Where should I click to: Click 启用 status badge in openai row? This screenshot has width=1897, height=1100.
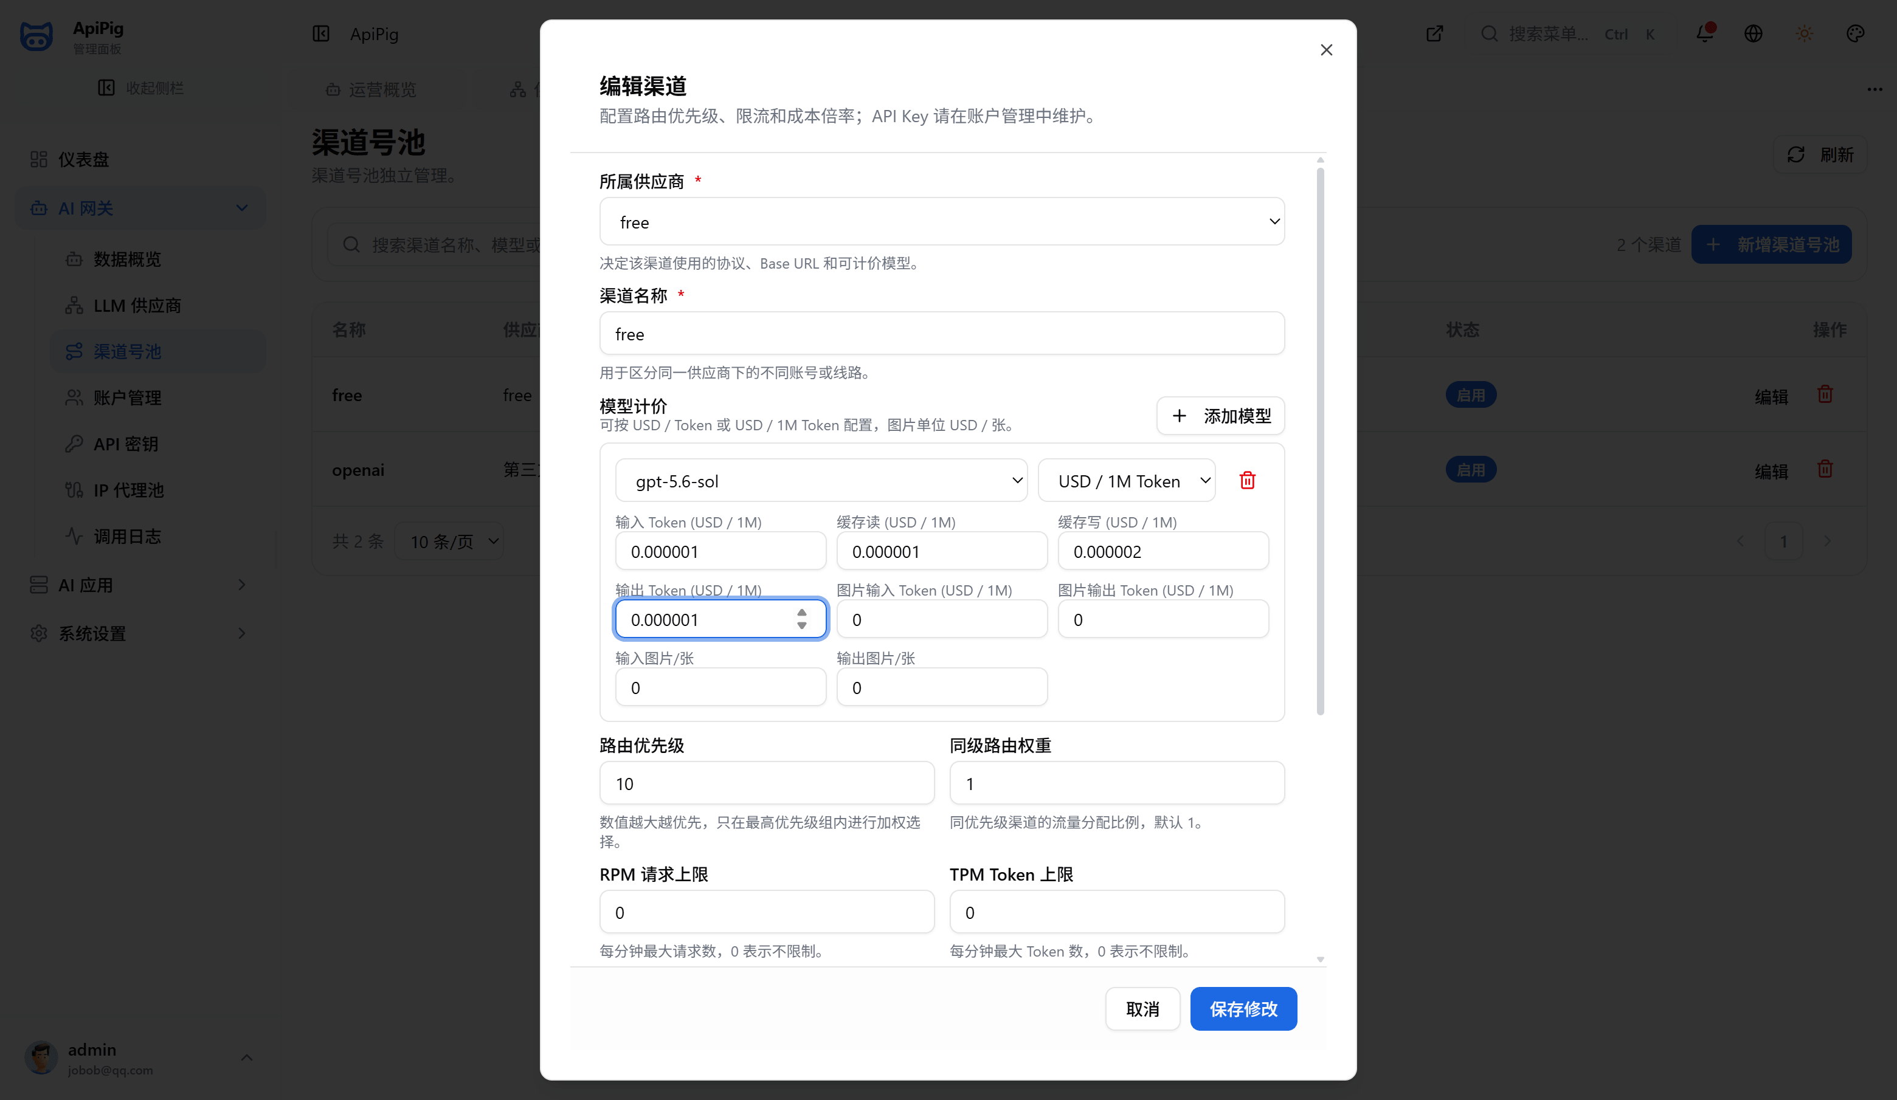(1470, 470)
